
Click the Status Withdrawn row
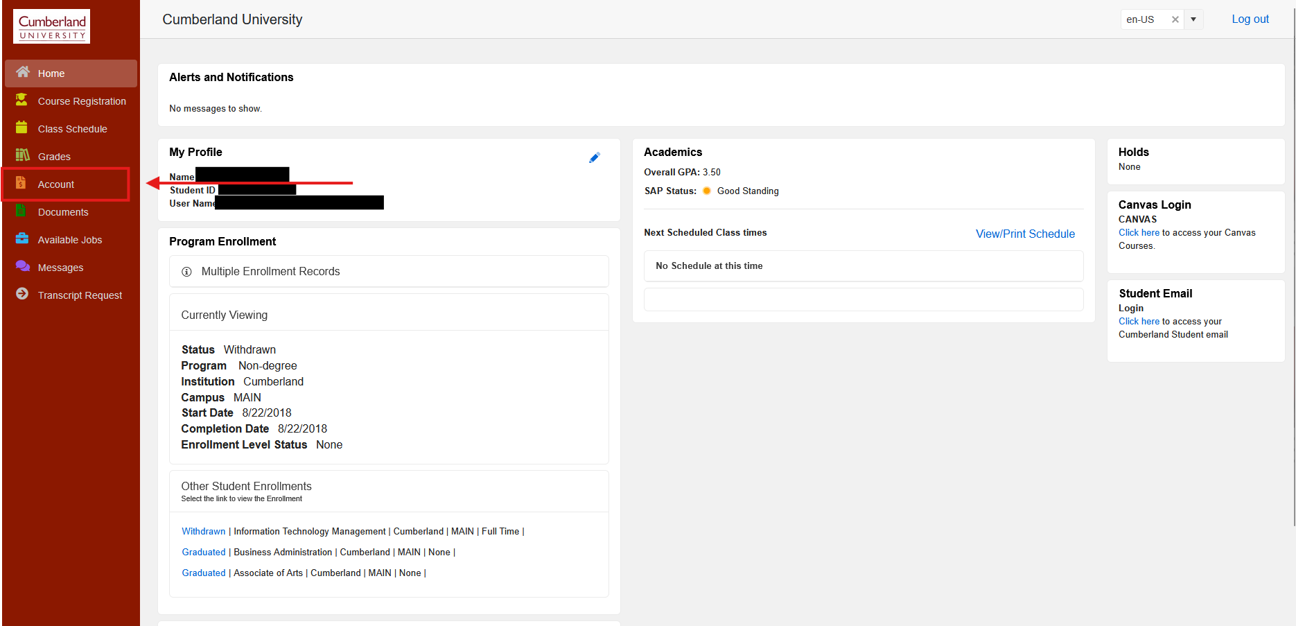tap(229, 350)
